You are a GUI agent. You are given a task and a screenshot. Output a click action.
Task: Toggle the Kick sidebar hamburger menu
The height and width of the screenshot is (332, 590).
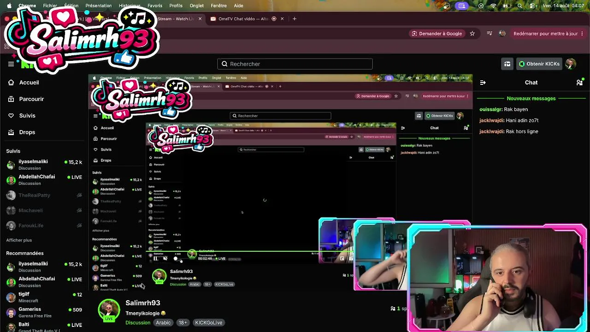[11, 64]
